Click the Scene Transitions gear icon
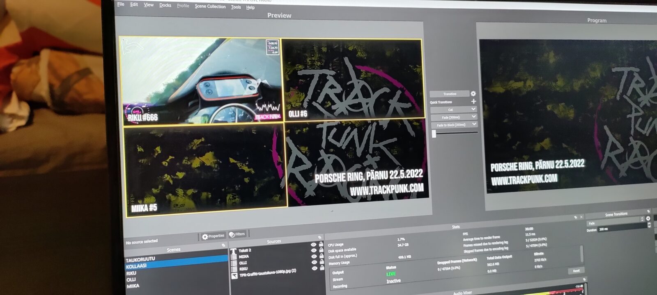Image resolution: width=657 pixels, height=295 pixels. tap(648, 218)
